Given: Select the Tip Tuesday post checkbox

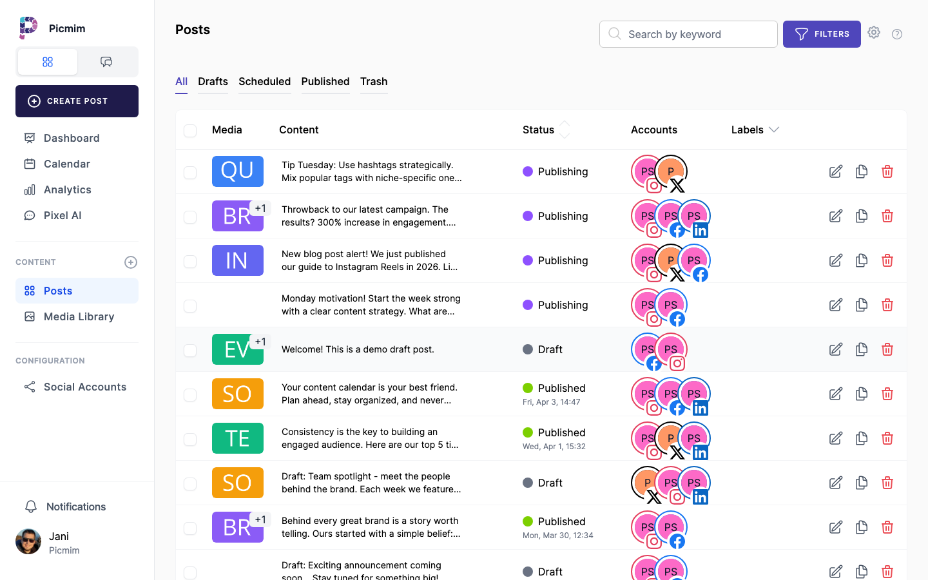Looking at the screenshot, I should (190, 173).
